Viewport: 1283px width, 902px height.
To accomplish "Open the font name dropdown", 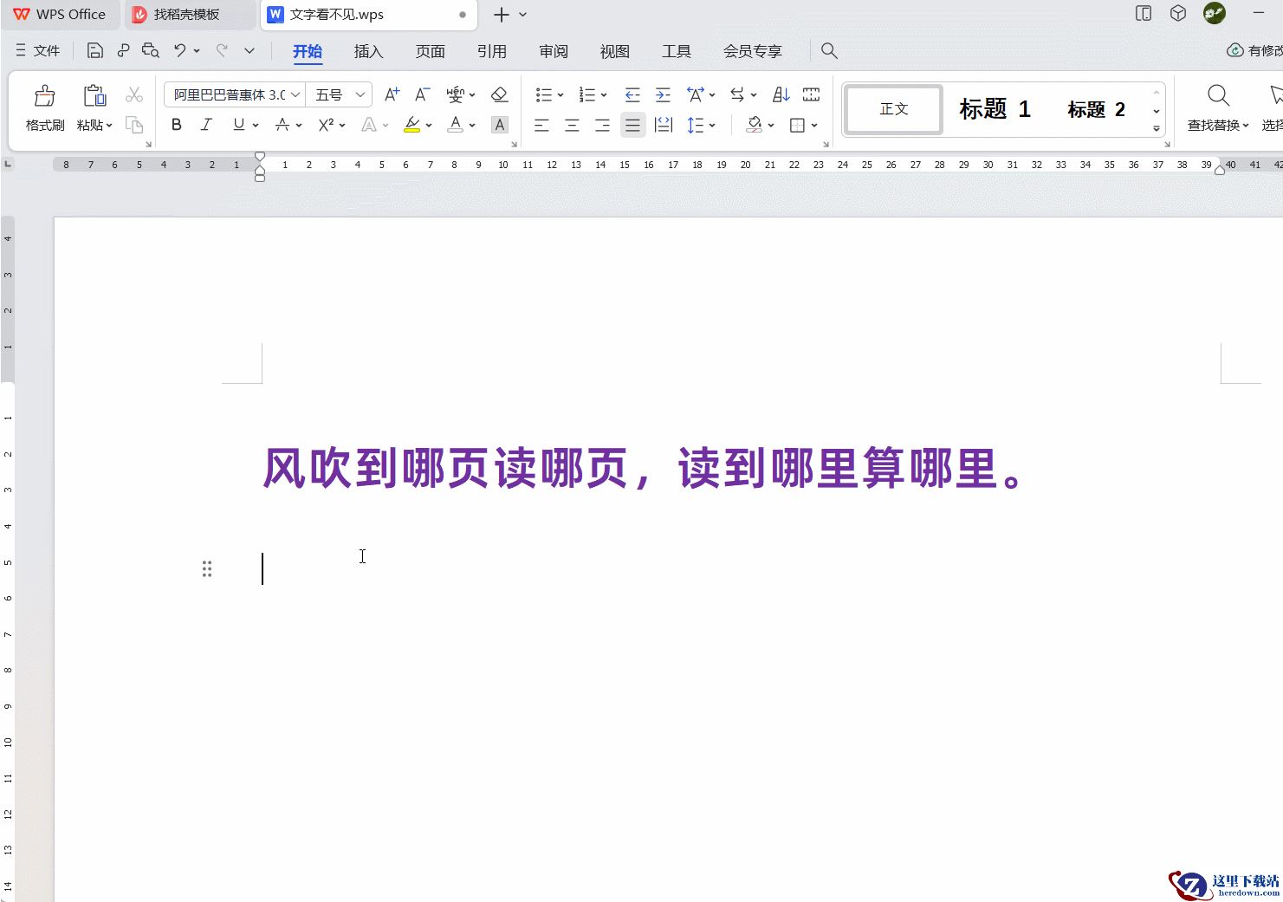I will tap(295, 94).
